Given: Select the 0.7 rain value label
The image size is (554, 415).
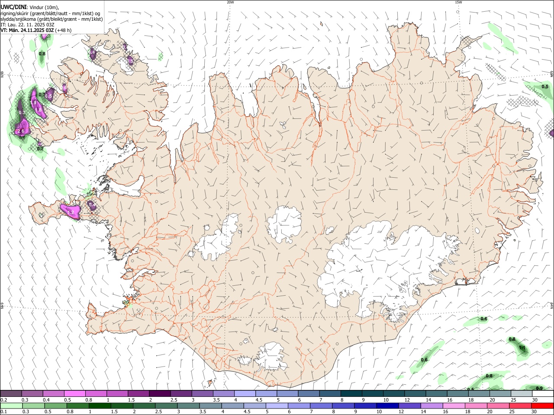Looking at the screenshot, I should coord(40,149).
